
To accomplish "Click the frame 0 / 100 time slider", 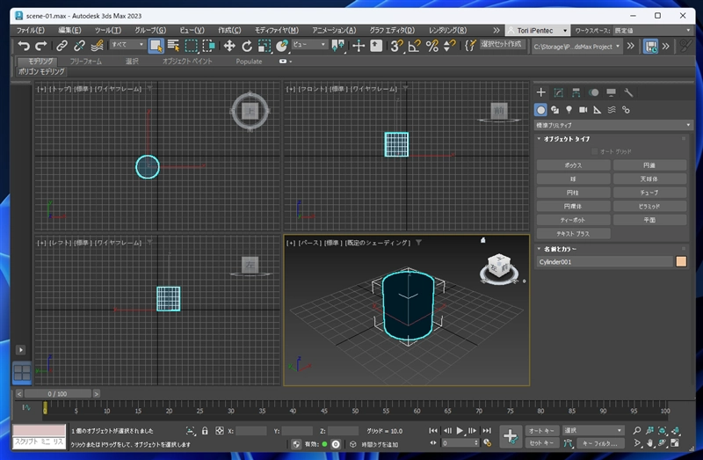I will pyautogui.click(x=57, y=393).
